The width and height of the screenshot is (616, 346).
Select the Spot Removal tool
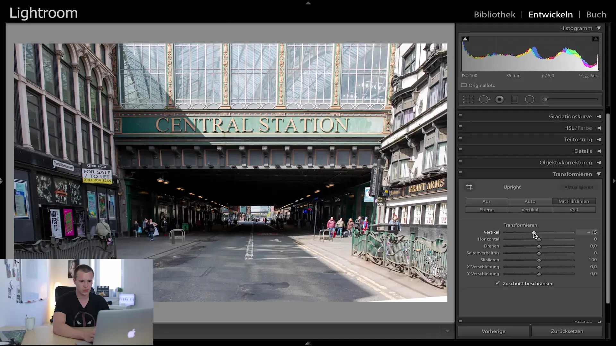pos(484,100)
